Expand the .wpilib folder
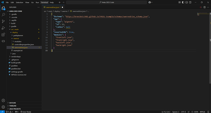 pos(14,20)
